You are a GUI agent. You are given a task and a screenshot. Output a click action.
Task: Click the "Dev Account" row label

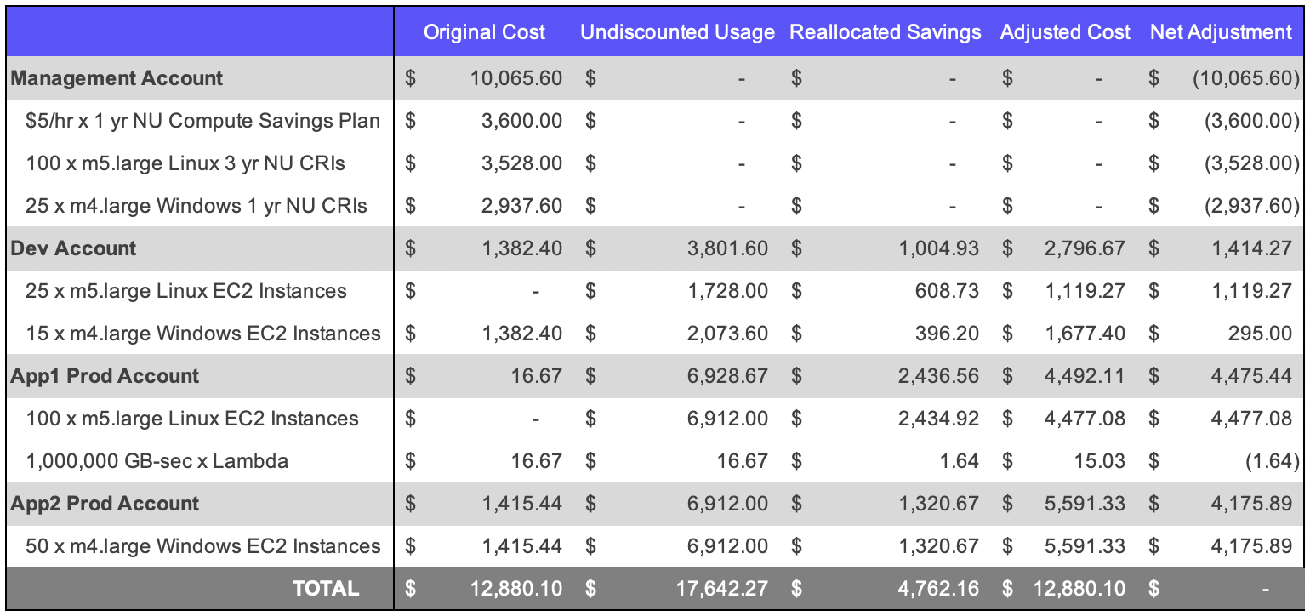(73, 248)
